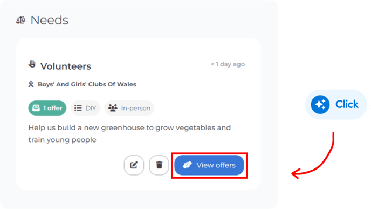Click the balance scales Needs icon
The width and height of the screenshot is (371, 209).
[21, 20]
